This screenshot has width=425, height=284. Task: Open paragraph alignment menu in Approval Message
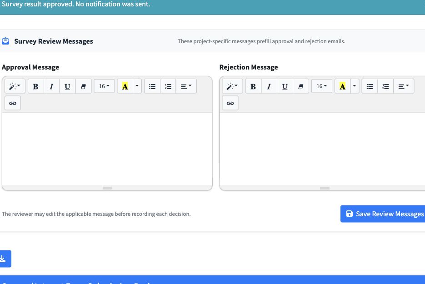186,86
